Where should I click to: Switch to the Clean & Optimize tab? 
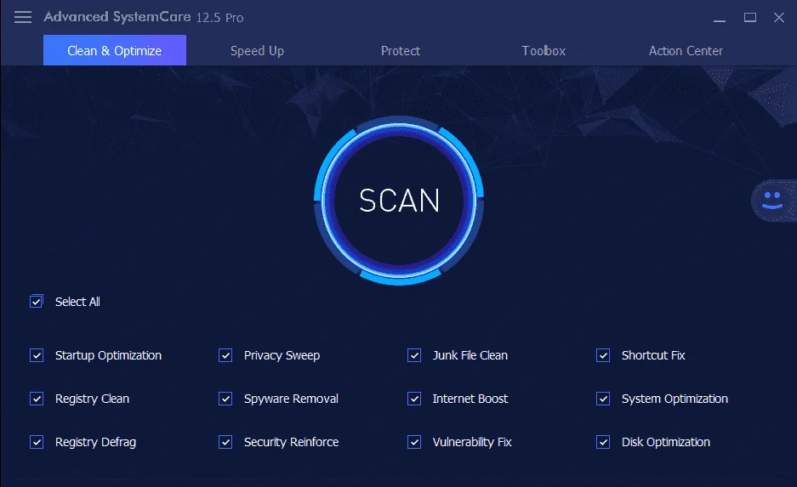click(114, 50)
